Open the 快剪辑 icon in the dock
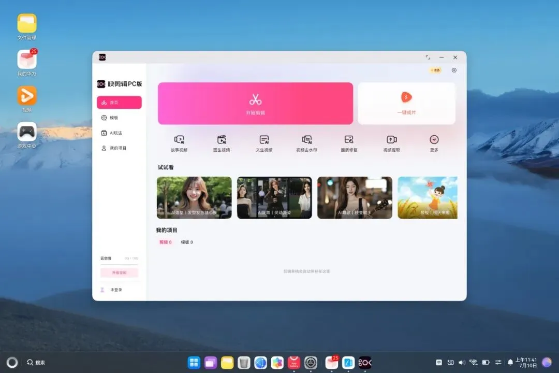Image resolution: width=559 pixels, height=373 pixels. click(x=365, y=363)
